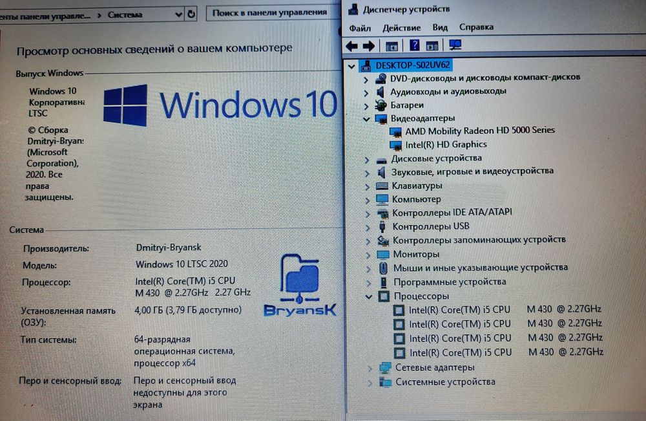Open the address bar history dropdown
The height and width of the screenshot is (421, 646).
178,14
